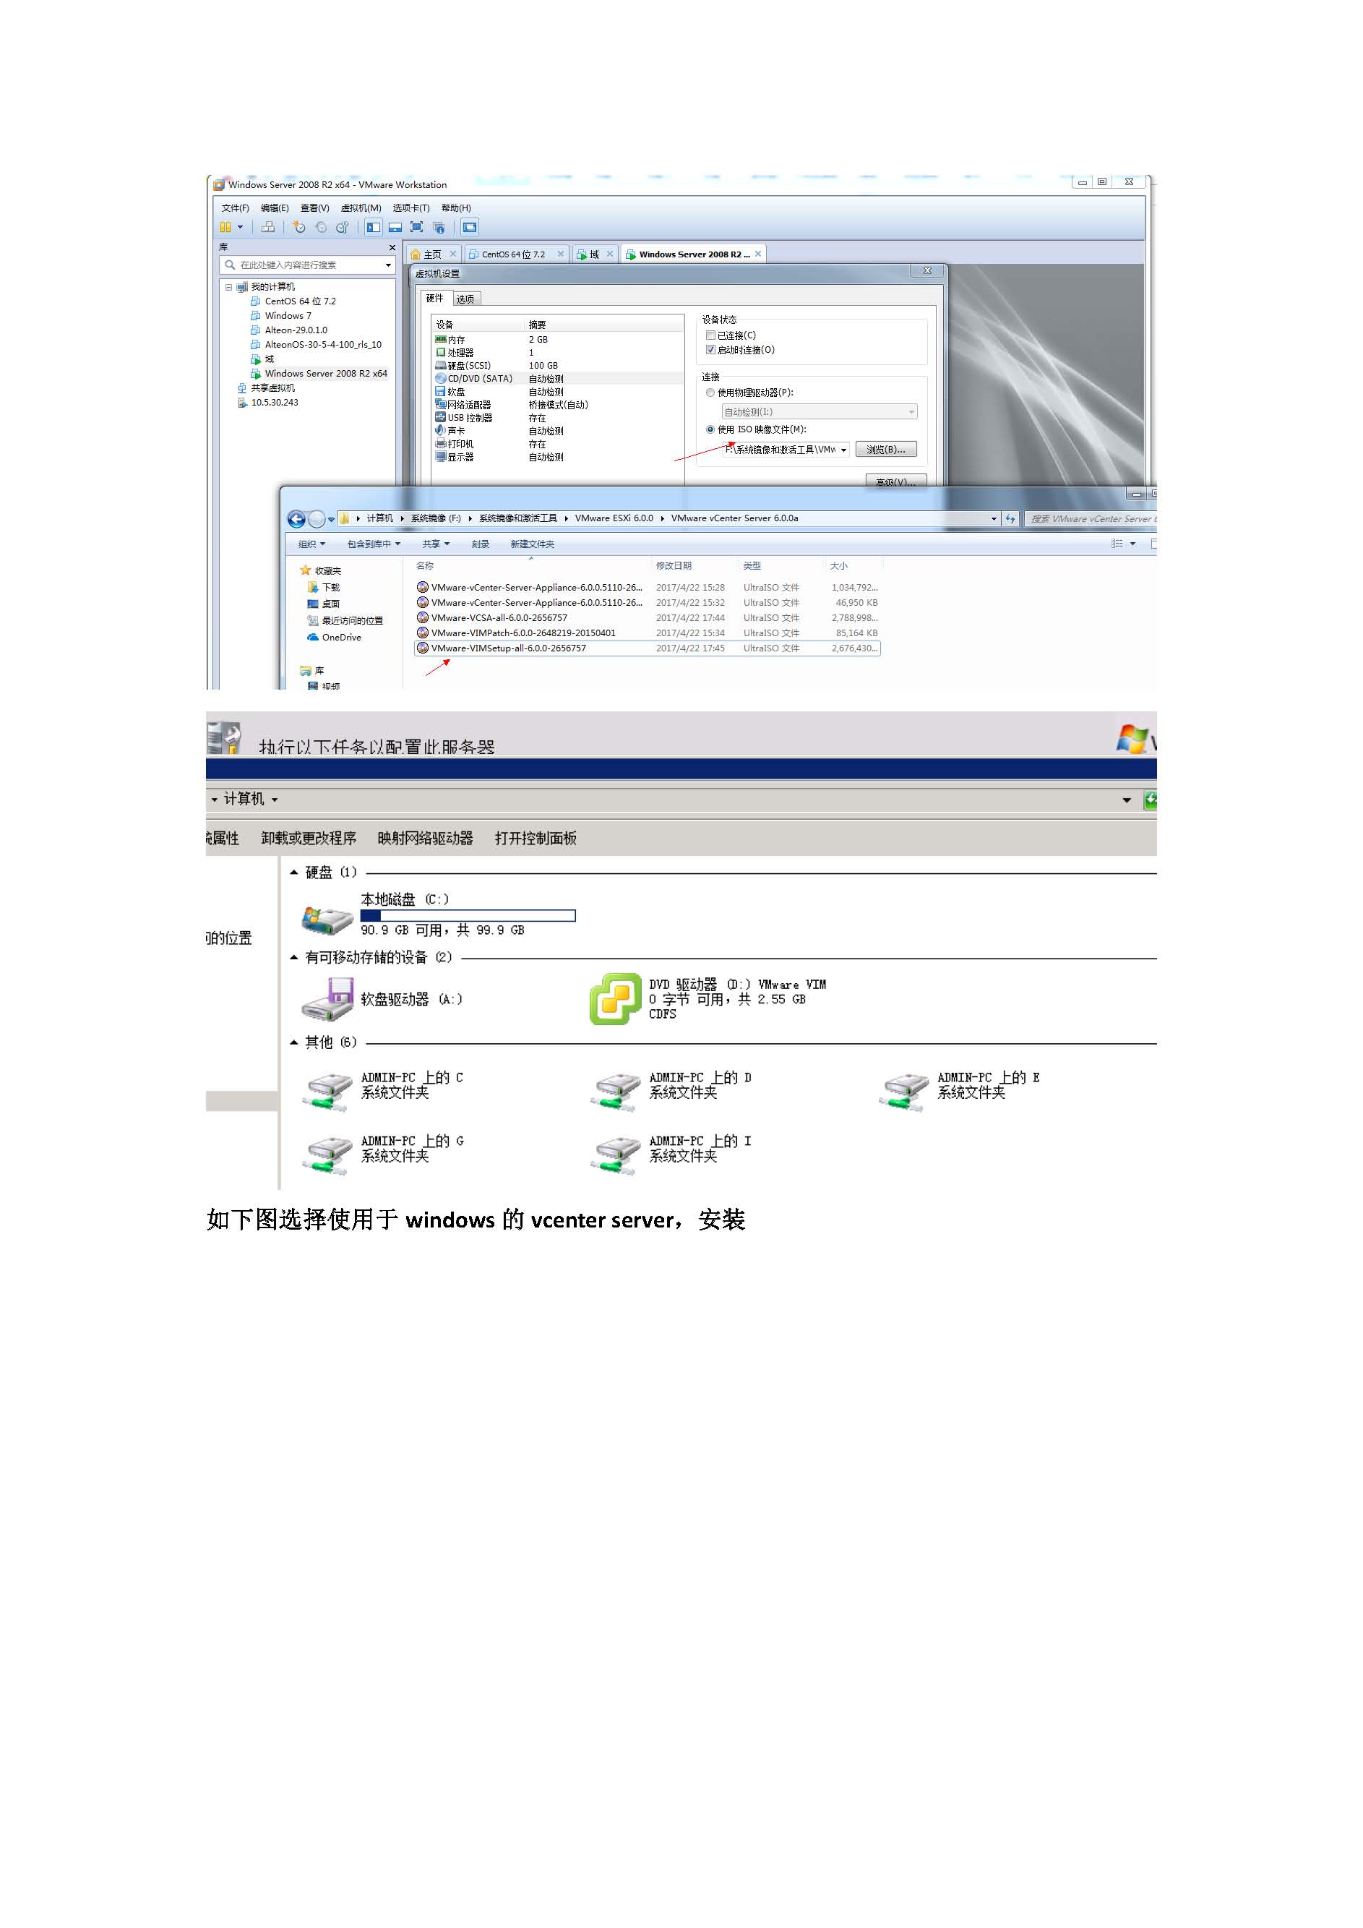This screenshot has width=1363, height=1928.
Task: Click the revert snapshot toolbar icon
Action: [x=321, y=228]
